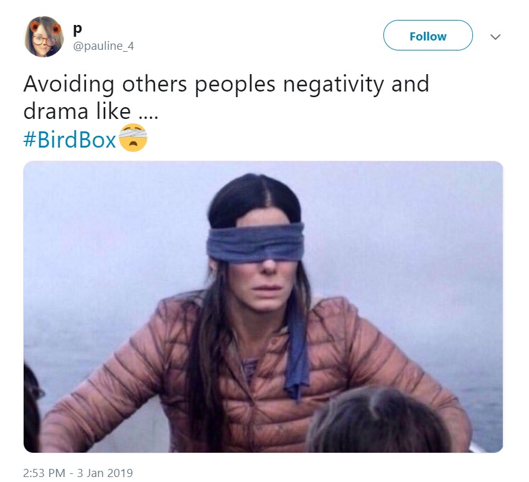Screen dimensions: 529x482
Task: Expand the tweet options chevron
Action: [495, 37]
